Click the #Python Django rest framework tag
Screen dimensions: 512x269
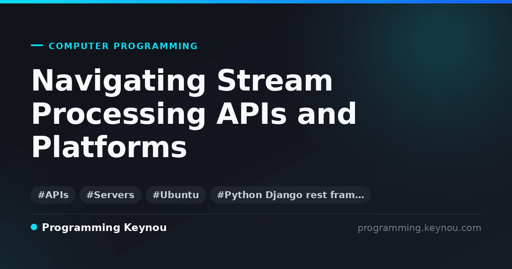pyautogui.click(x=291, y=195)
